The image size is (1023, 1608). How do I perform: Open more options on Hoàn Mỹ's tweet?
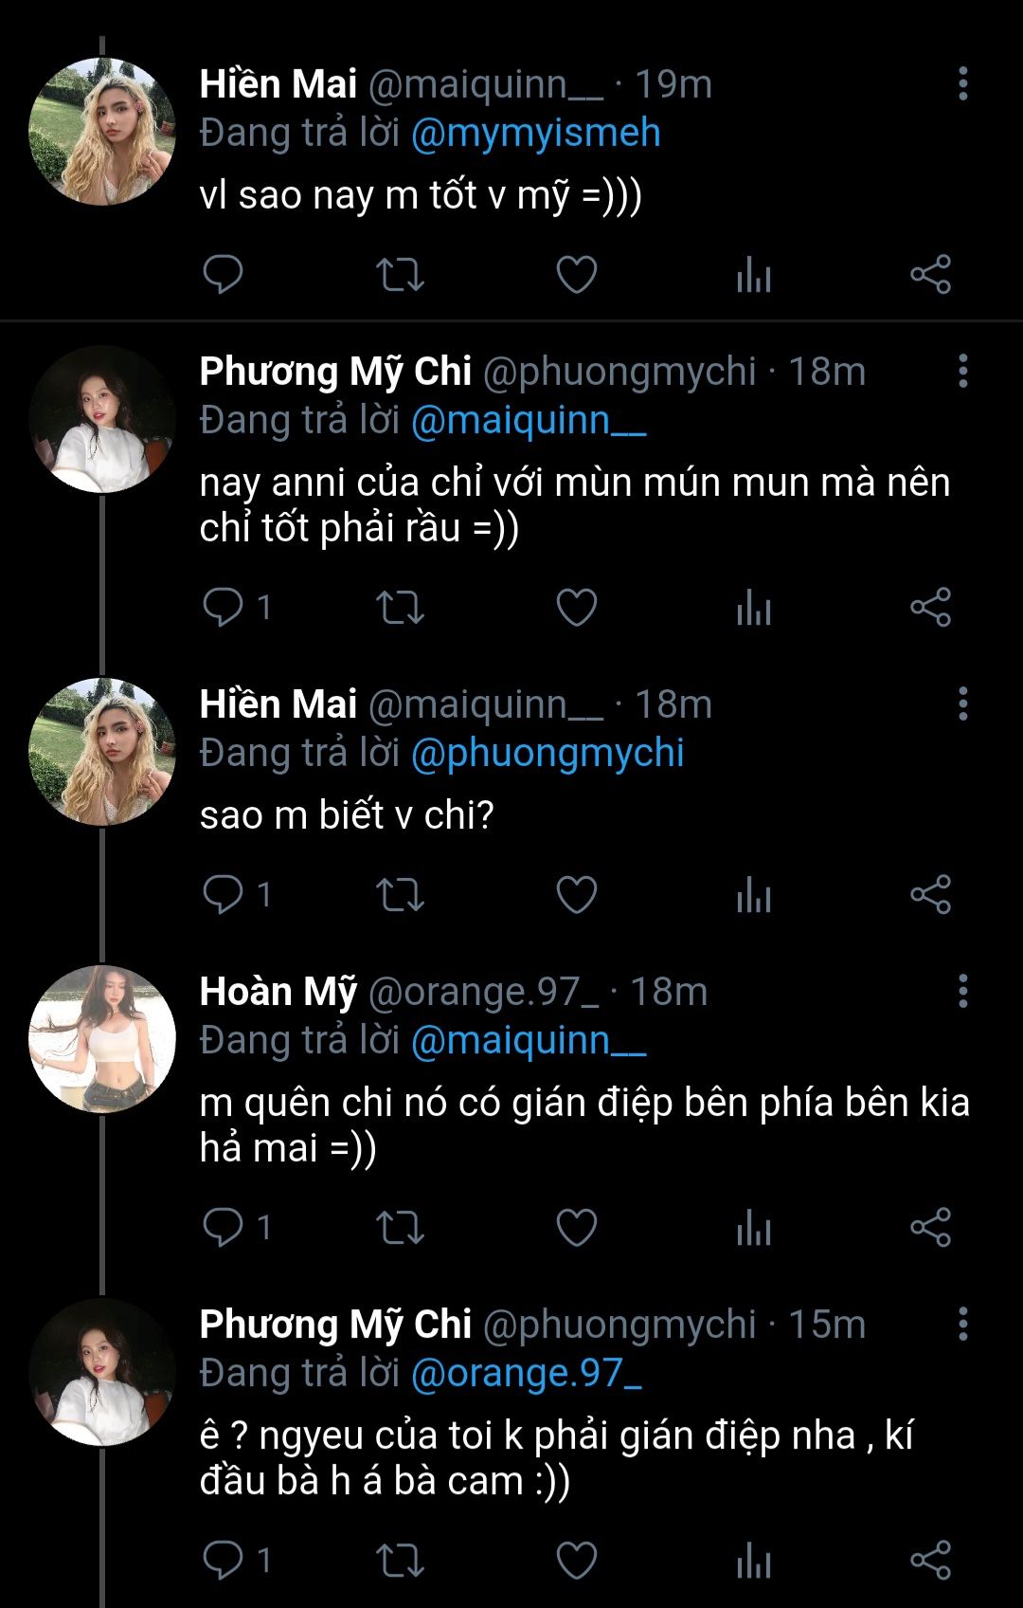962,992
